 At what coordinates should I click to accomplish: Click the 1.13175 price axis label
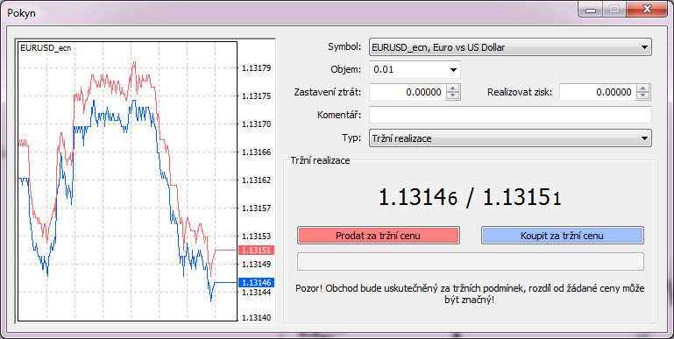click(x=257, y=95)
